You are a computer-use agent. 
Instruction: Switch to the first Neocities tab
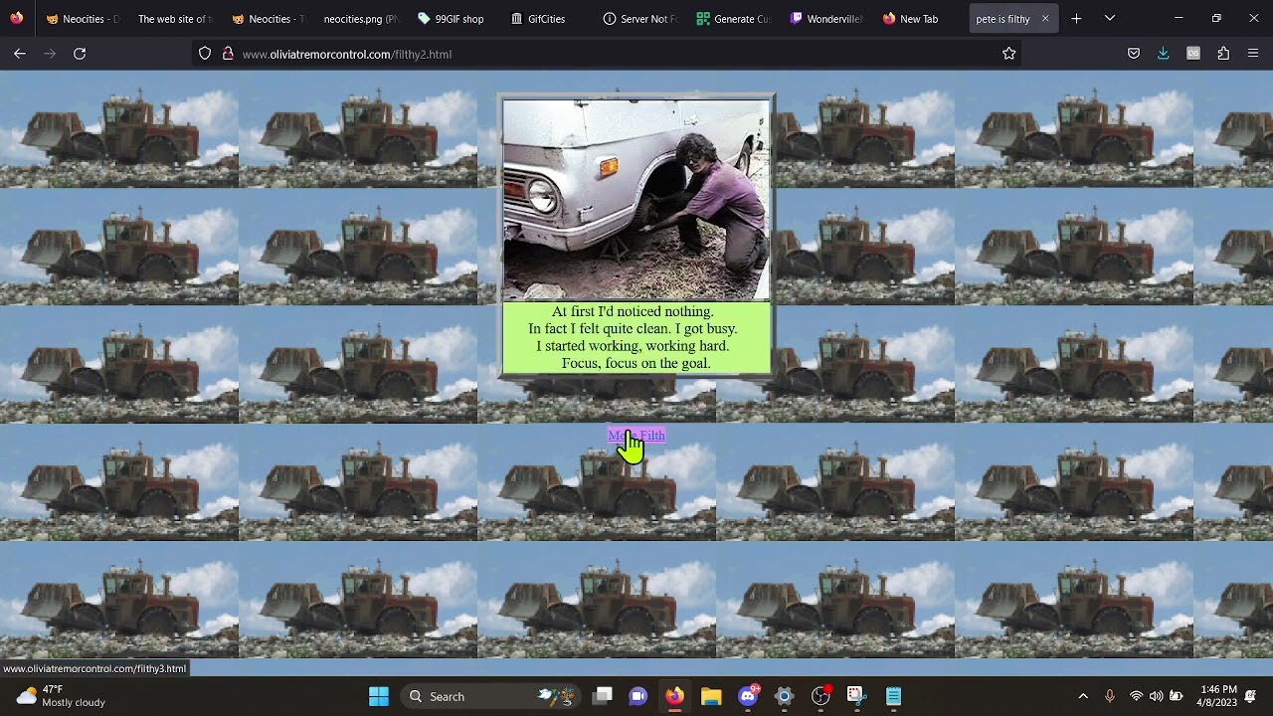point(83,18)
